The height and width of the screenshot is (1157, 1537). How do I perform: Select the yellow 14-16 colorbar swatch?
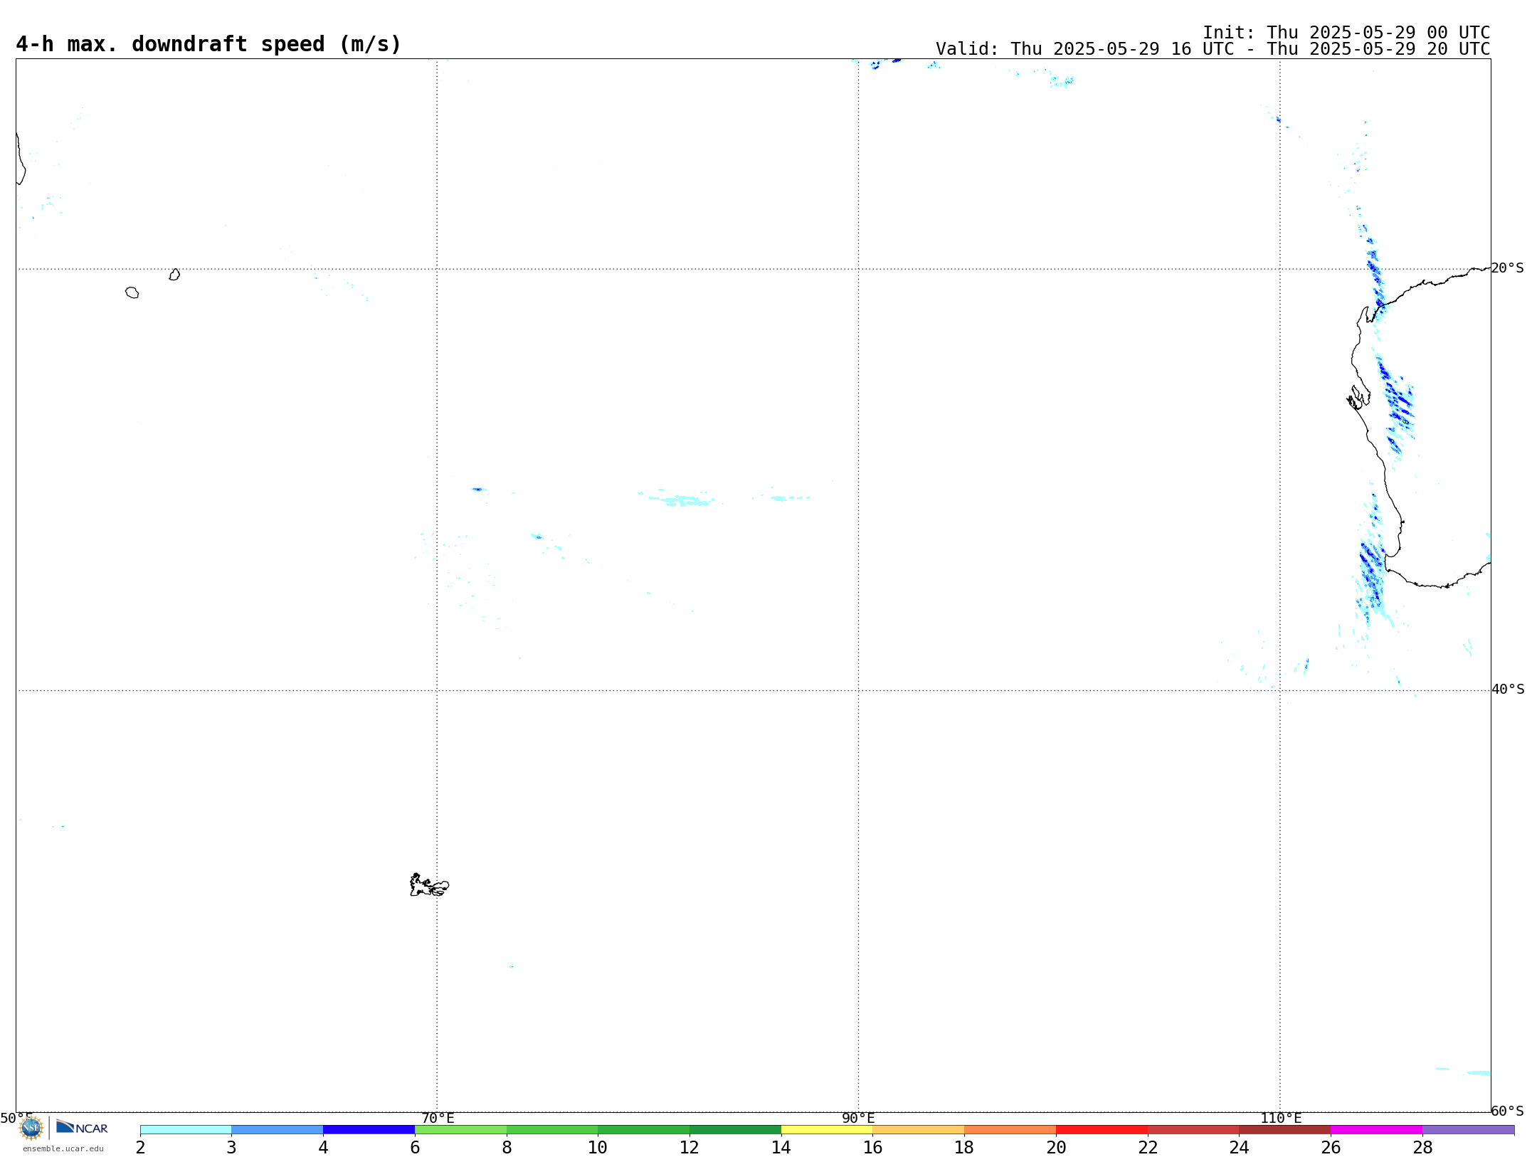(827, 1130)
